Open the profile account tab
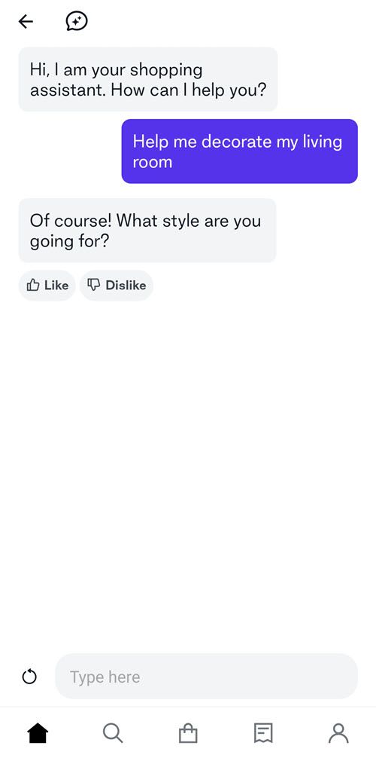 [x=338, y=733]
